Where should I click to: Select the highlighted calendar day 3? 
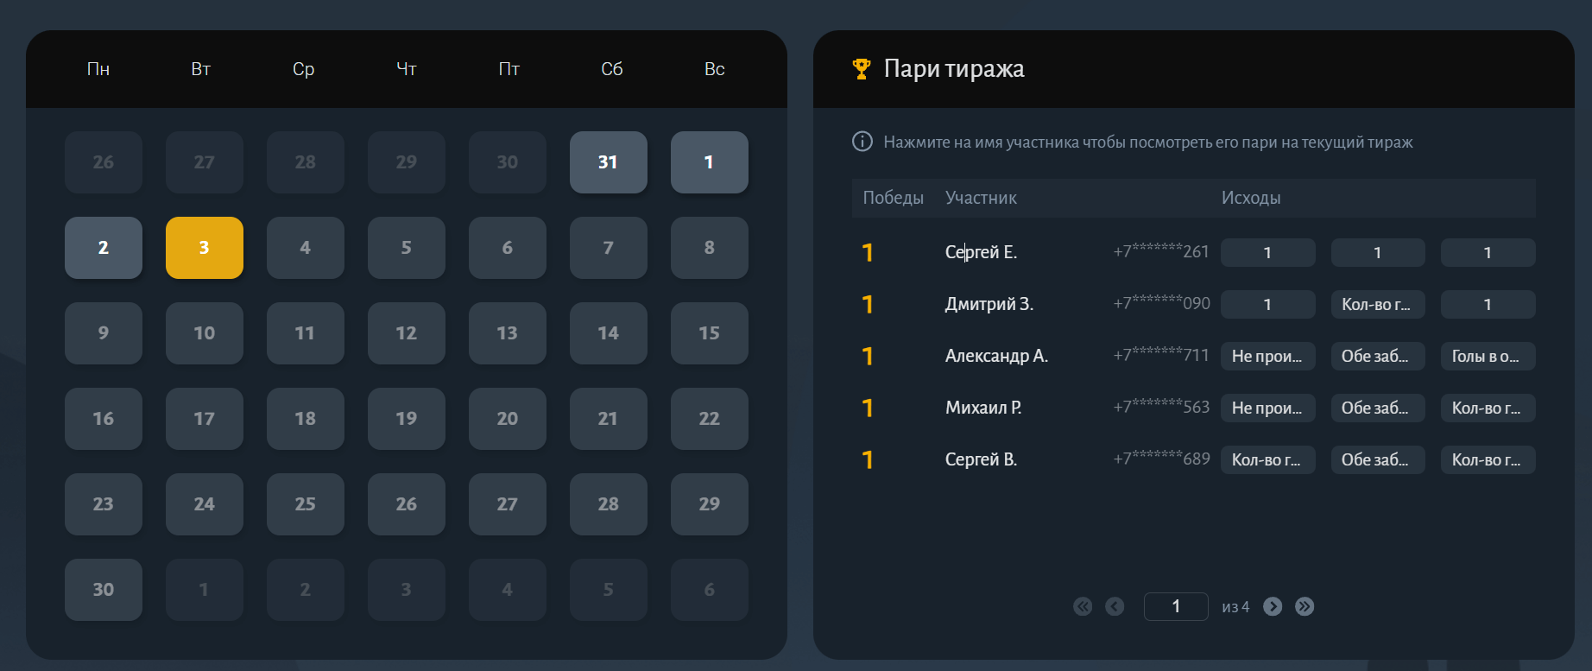205,248
